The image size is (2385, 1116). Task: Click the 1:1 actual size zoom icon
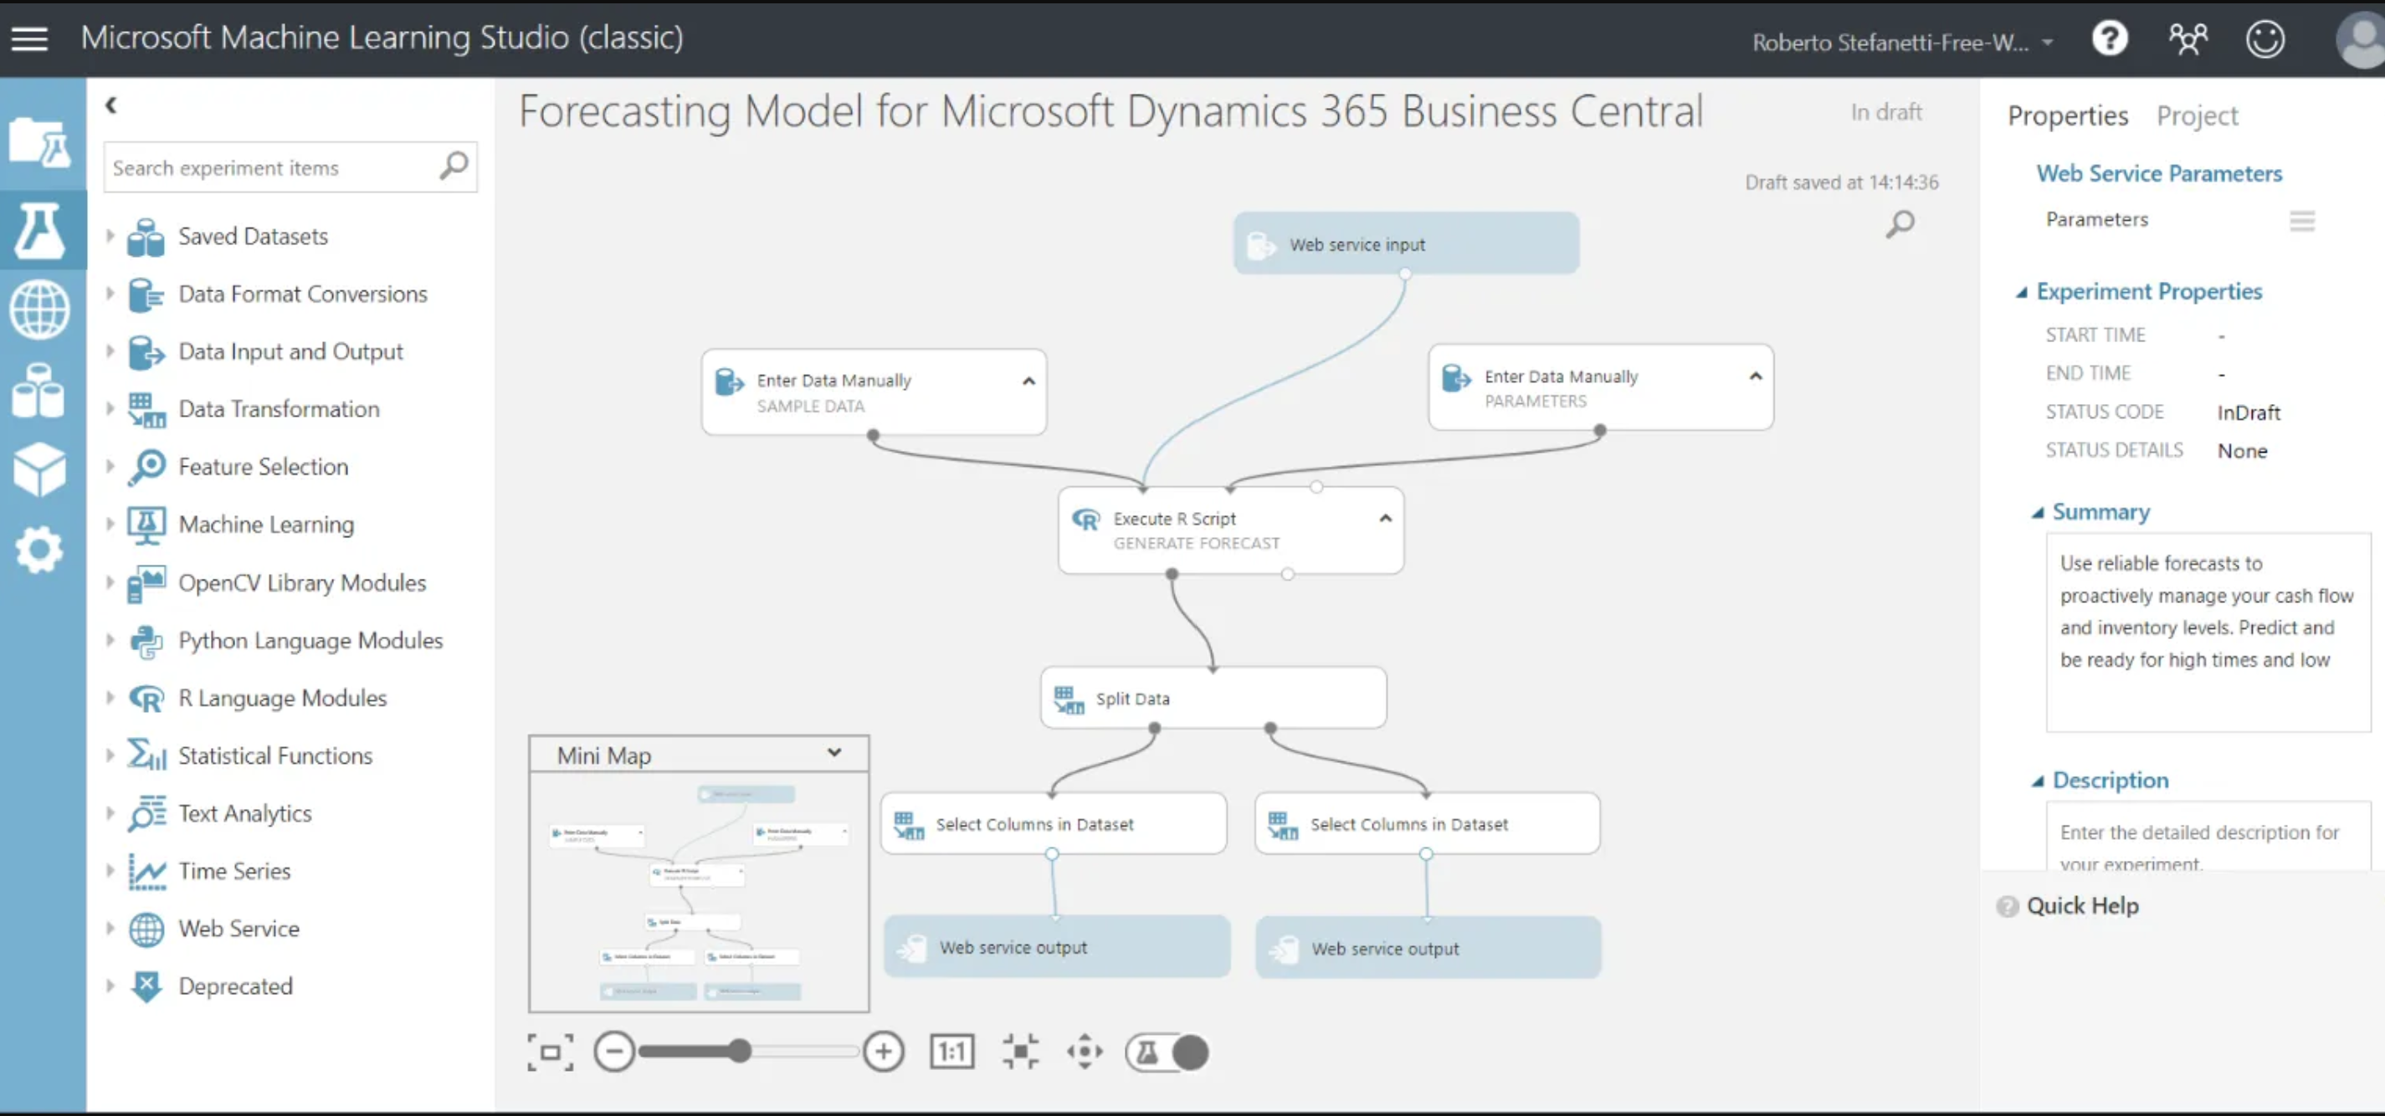951,1052
